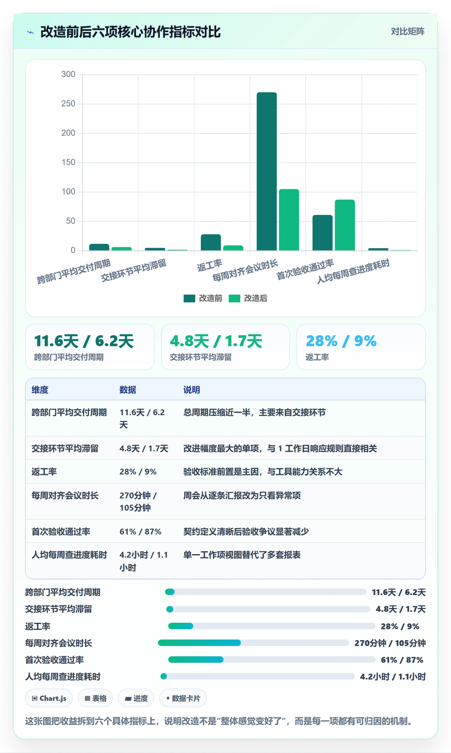Viewport: 451px width, 753px height.
Task: Click the table cell 61% / 87%
Action: click(140, 532)
